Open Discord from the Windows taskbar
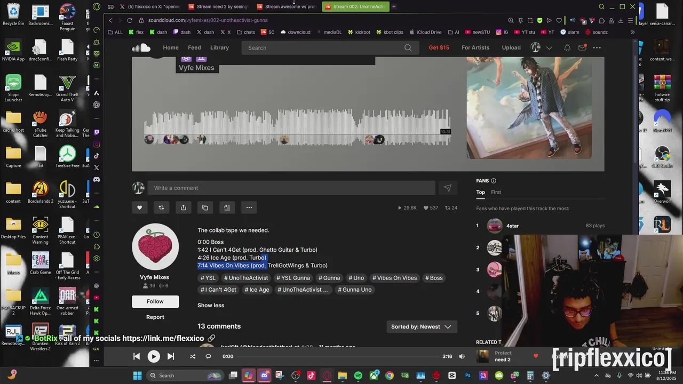Viewport: 683px width, 384px height. point(264,375)
